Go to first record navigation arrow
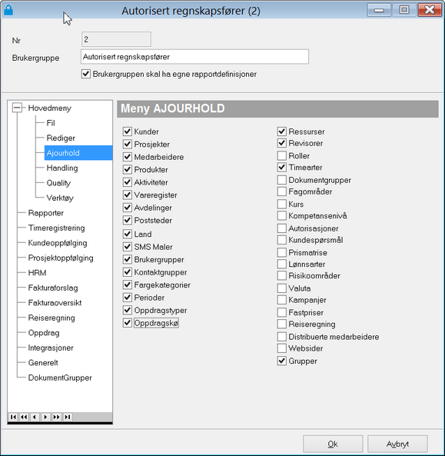 click(x=13, y=417)
